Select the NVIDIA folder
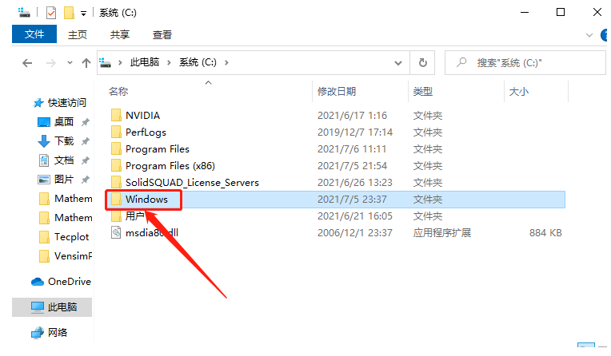 click(x=142, y=116)
